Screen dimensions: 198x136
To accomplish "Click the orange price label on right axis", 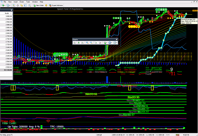I will tap(195, 10).
